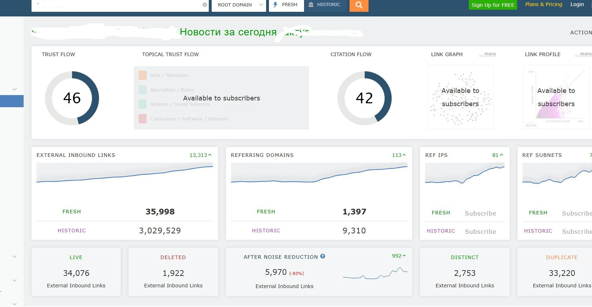
Task: Click the "Available to subscribers" Topical Trust Flow overlay
Action: tap(222, 98)
